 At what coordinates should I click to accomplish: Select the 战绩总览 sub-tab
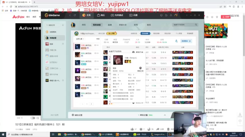point(134,33)
